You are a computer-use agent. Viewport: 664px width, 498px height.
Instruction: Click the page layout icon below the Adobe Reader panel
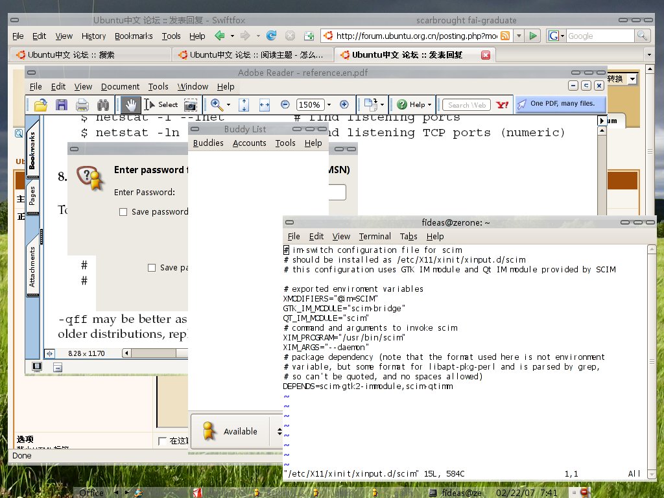coord(58,367)
